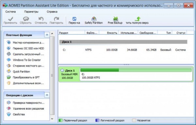The width and height of the screenshot is (196, 125).
Task: Select the Quick Partition link
Action: pos(21,72)
